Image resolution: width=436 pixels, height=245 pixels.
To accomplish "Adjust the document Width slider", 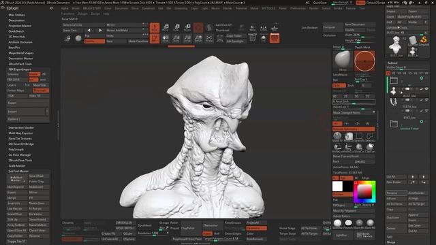I will point(360,35).
